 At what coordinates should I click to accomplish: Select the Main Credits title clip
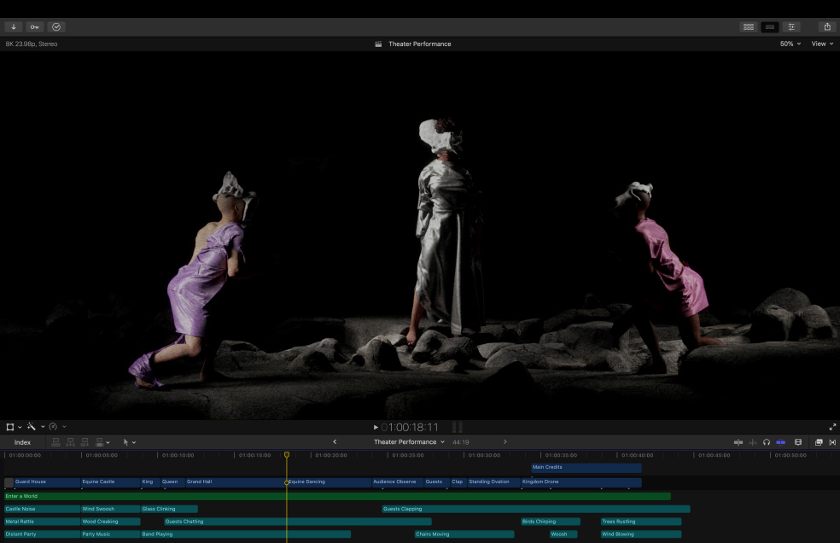(586, 468)
